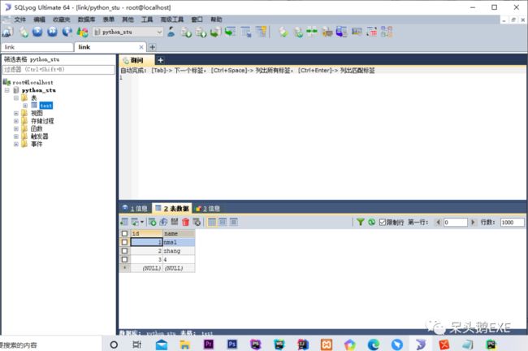Screen dimensions: 528x351
Task: Click the SQLyog dolphin taskbar icon
Action: click(x=421, y=344)
